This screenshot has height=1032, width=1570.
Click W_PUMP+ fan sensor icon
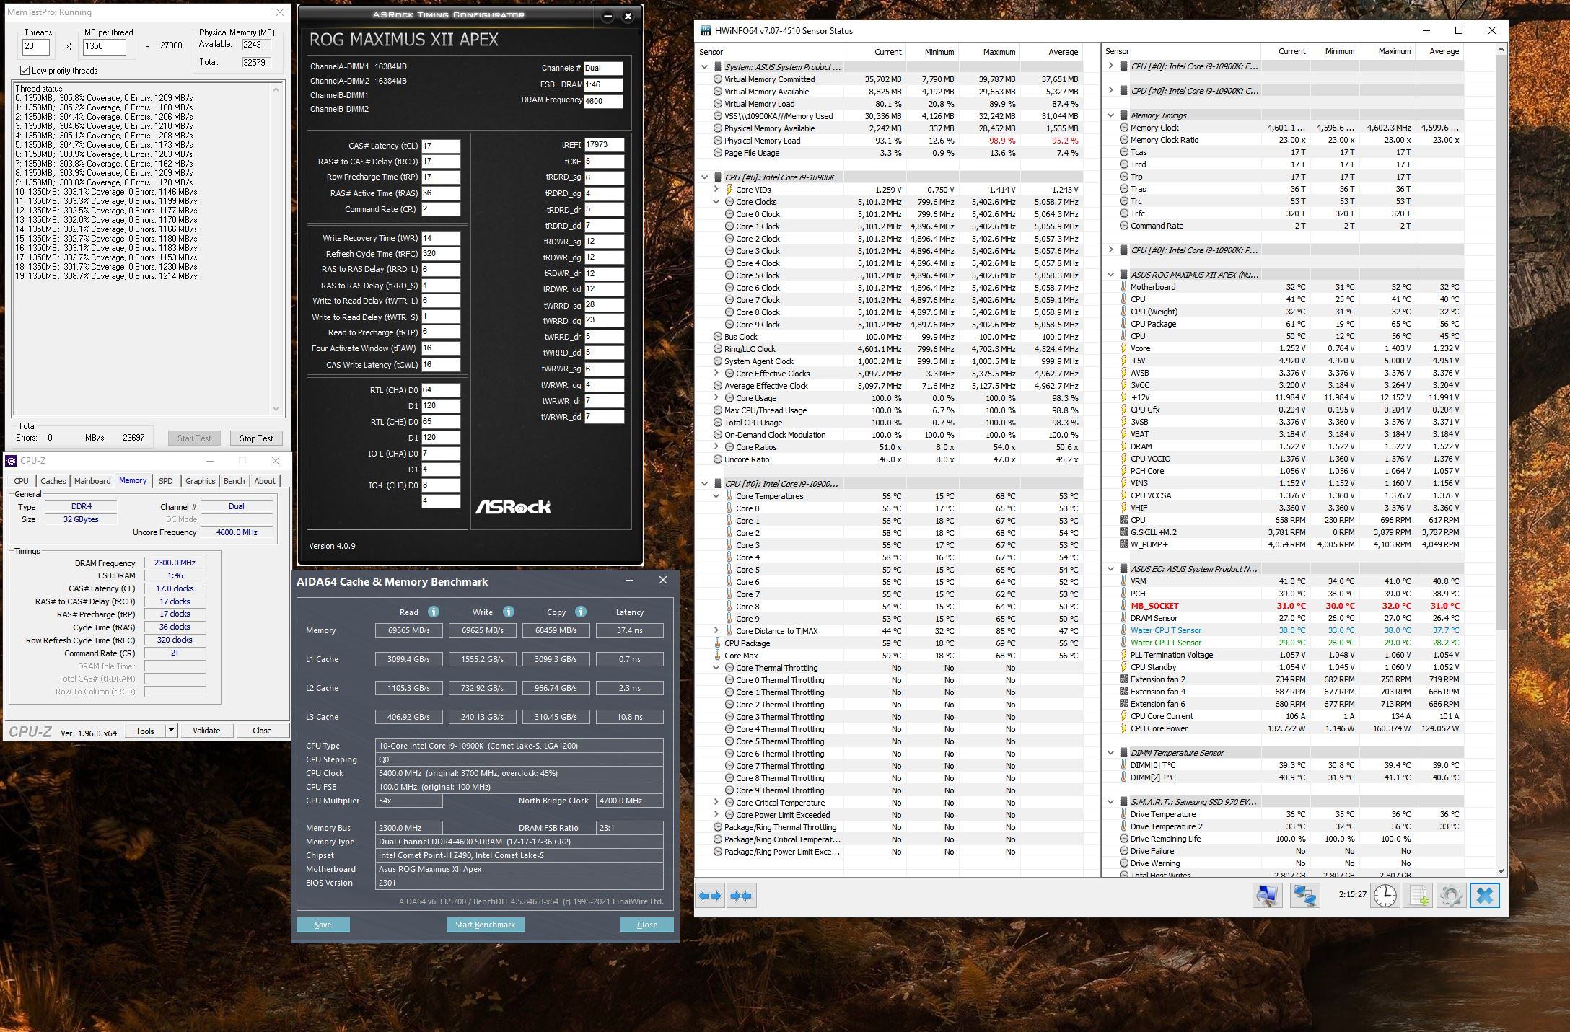(x=1123, y=544)
